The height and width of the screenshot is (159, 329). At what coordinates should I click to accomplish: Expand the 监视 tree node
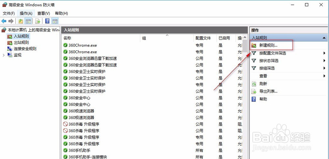[x=4, y=55]
